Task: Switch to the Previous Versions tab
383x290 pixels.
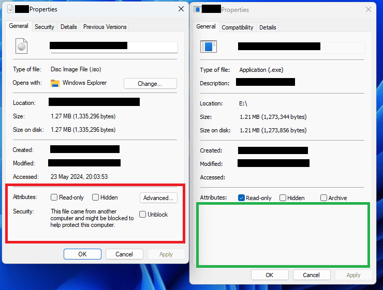Action: pyautogui.click(x=105, y=27)
